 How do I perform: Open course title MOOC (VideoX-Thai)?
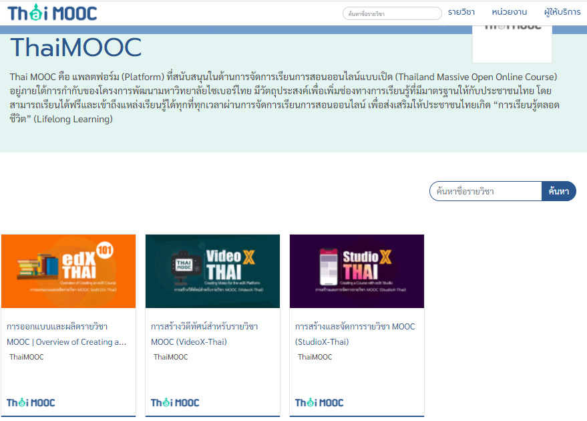point(204,334)
